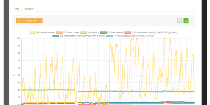Click 'EC-5 Soil moisture (10013_0004A3EF7377_X_34562)' legend label
This screenshot has width=210, height=105.
pyautogui.click(x=154, y=33)
